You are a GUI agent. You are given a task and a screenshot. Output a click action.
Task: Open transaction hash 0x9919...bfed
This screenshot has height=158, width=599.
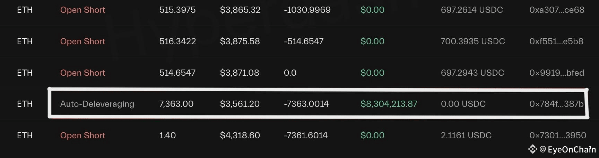click(556, 73)
